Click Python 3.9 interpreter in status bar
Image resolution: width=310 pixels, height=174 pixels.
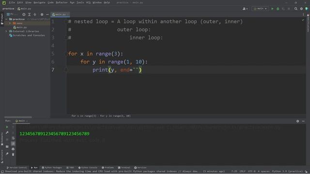click(287, 172)
